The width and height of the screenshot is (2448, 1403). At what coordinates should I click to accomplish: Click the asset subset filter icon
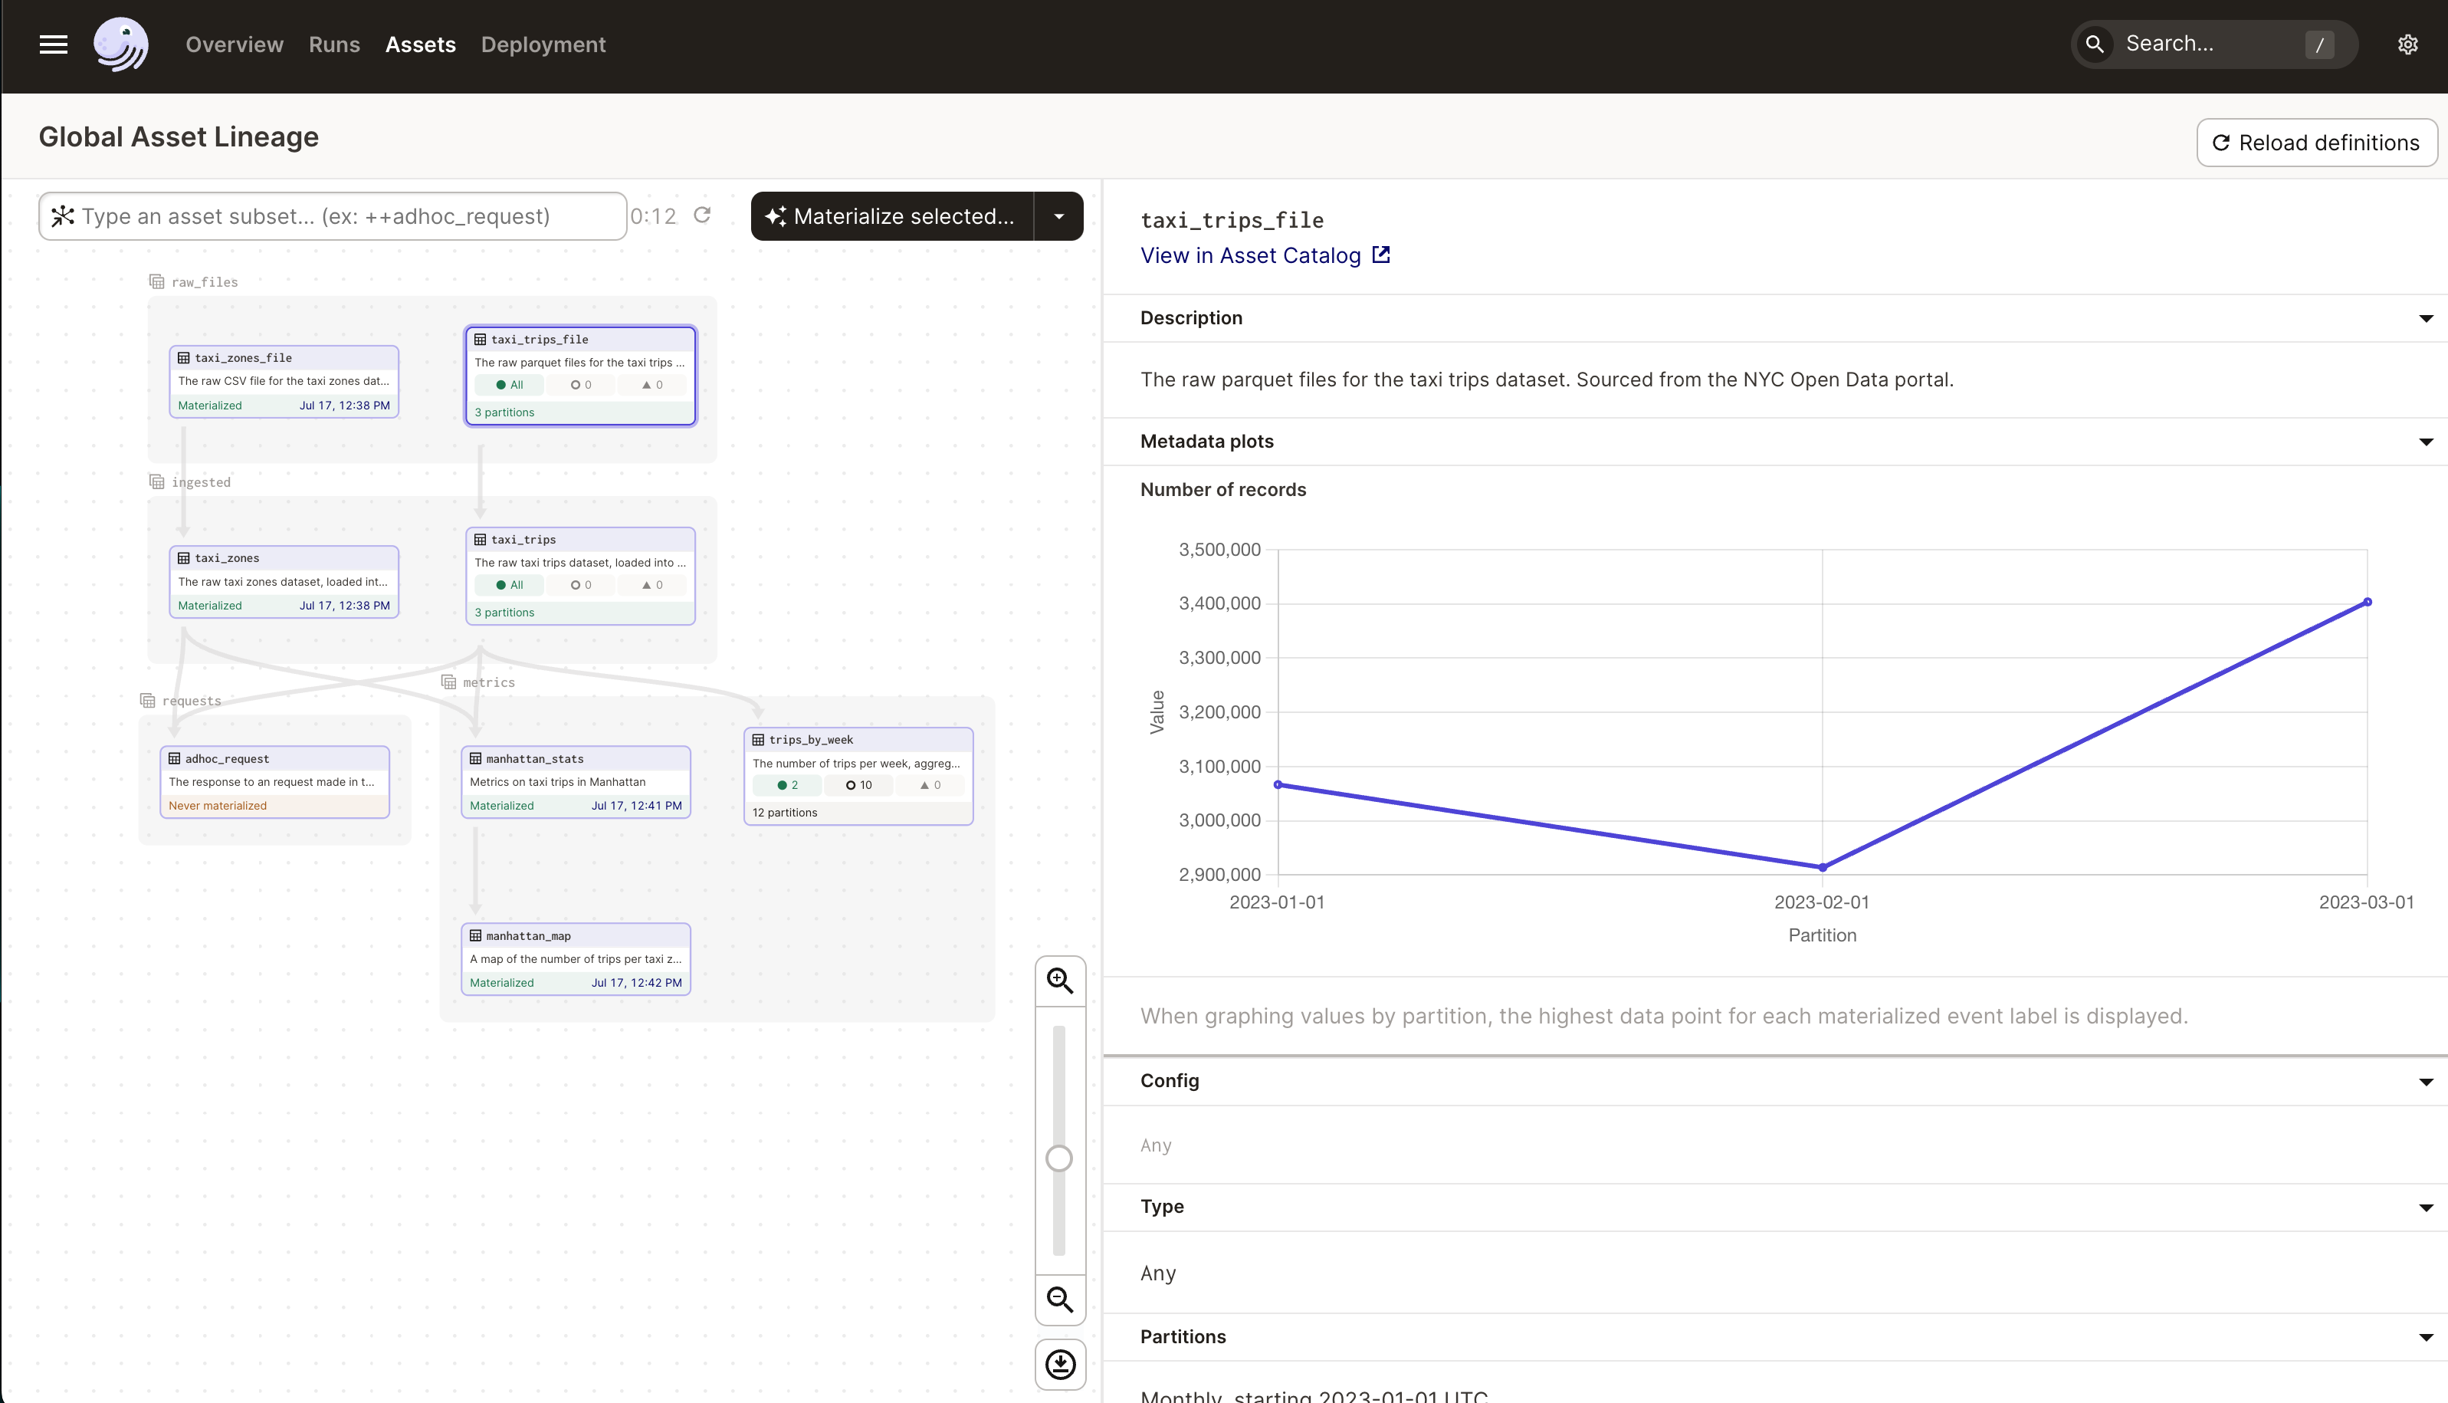63,216
